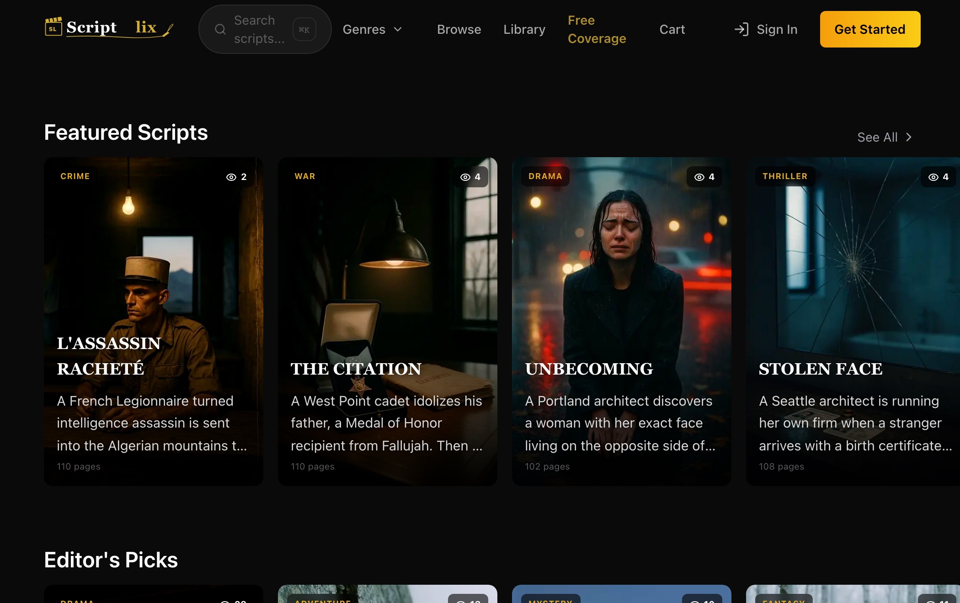Click See All for Featured Scripts

[885, 137]
